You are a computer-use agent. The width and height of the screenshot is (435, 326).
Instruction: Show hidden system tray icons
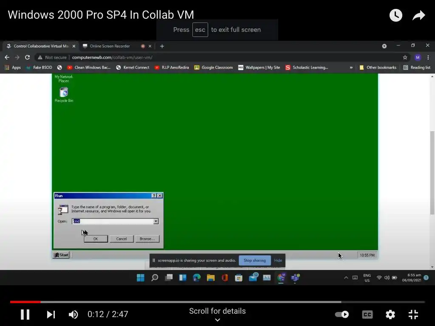pos(346,278)
